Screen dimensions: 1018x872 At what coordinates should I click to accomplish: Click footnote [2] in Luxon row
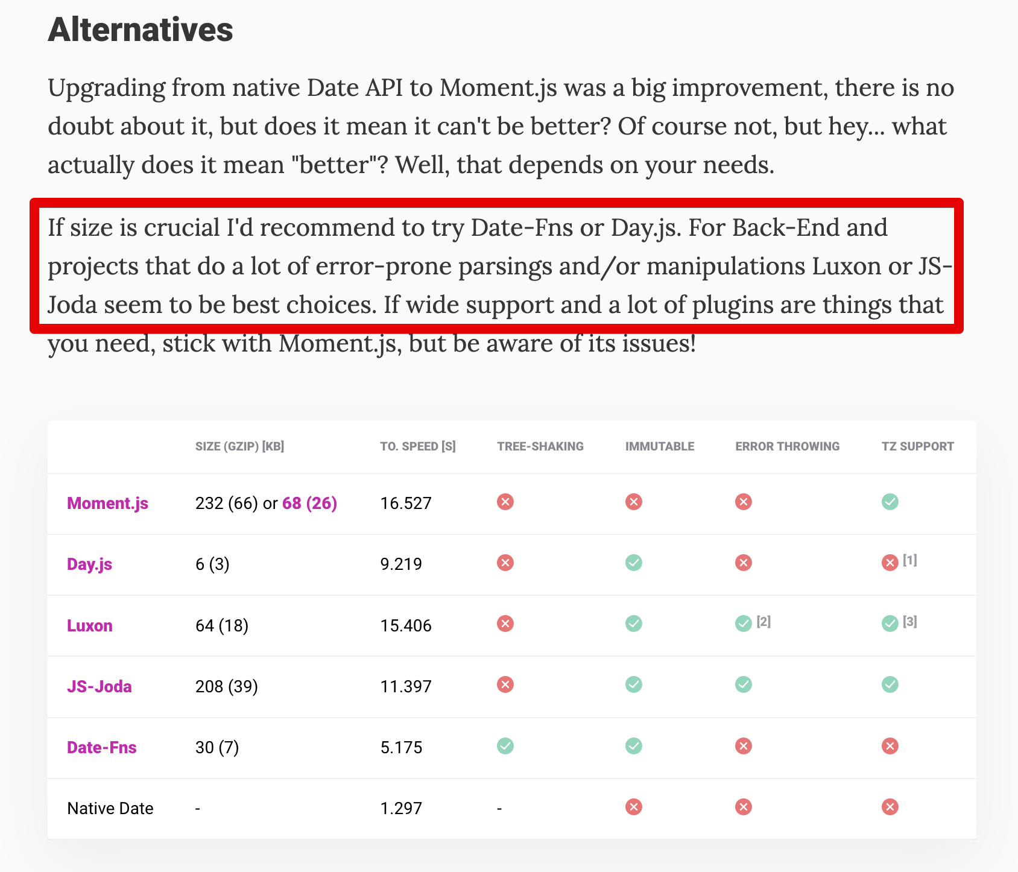tap(763, 621)
